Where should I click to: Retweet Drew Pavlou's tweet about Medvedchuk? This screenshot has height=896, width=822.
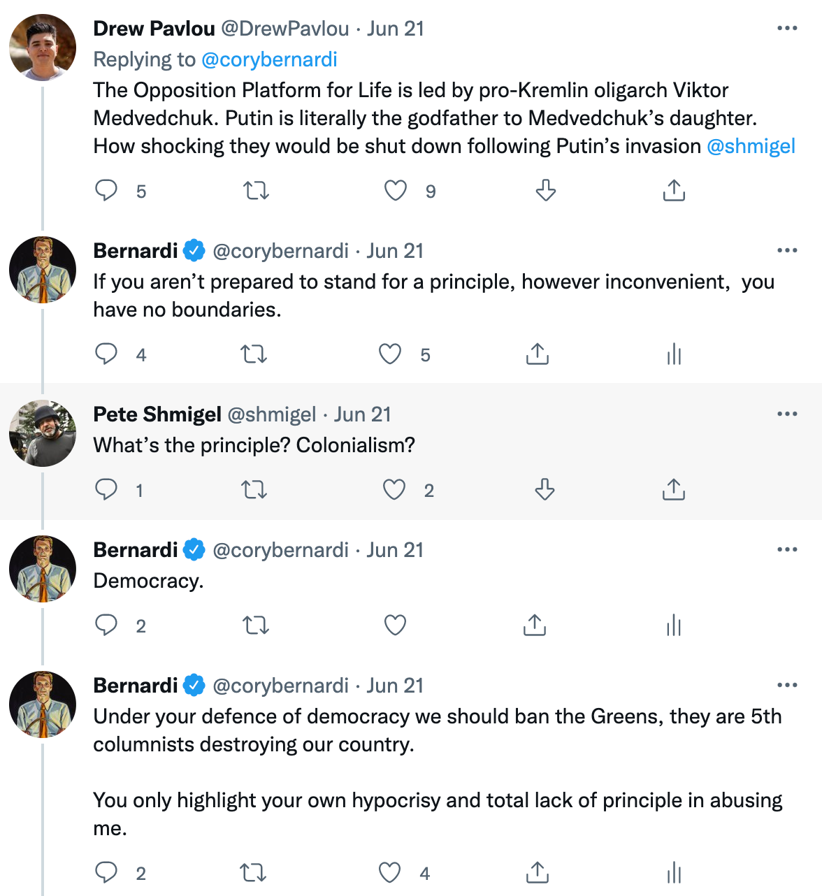(256, 190)
